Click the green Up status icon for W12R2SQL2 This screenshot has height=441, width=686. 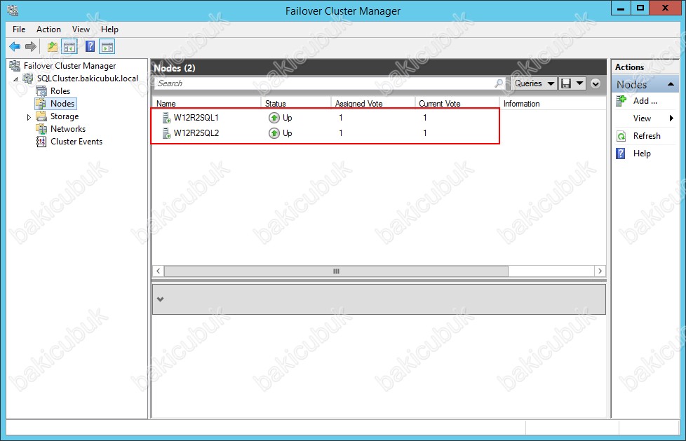pos(274,133)
